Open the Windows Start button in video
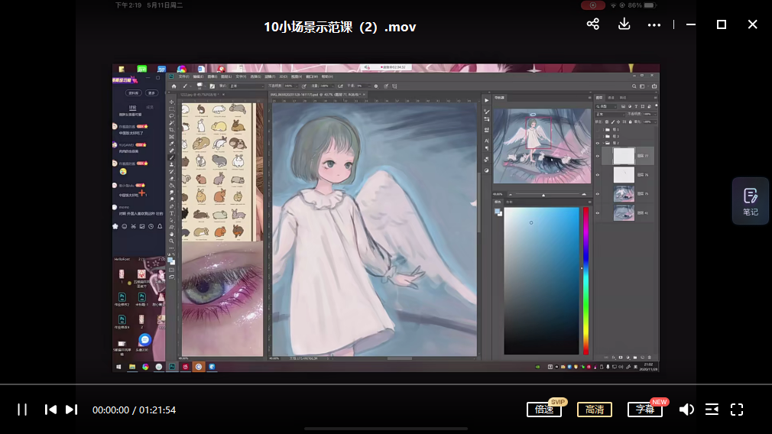 [118, 367]
